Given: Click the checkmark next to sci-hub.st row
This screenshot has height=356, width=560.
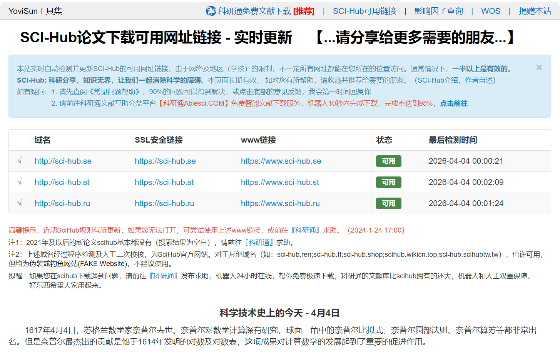Looking at the screenshot, I should point(19,182).
